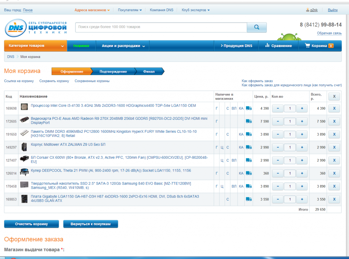Expand Адреса магазинов dropdown
The image size is (349, 259).
point(92,10)
